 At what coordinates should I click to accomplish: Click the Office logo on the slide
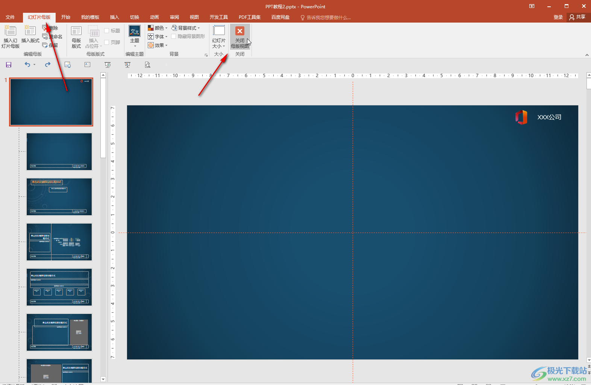(521, 117)
